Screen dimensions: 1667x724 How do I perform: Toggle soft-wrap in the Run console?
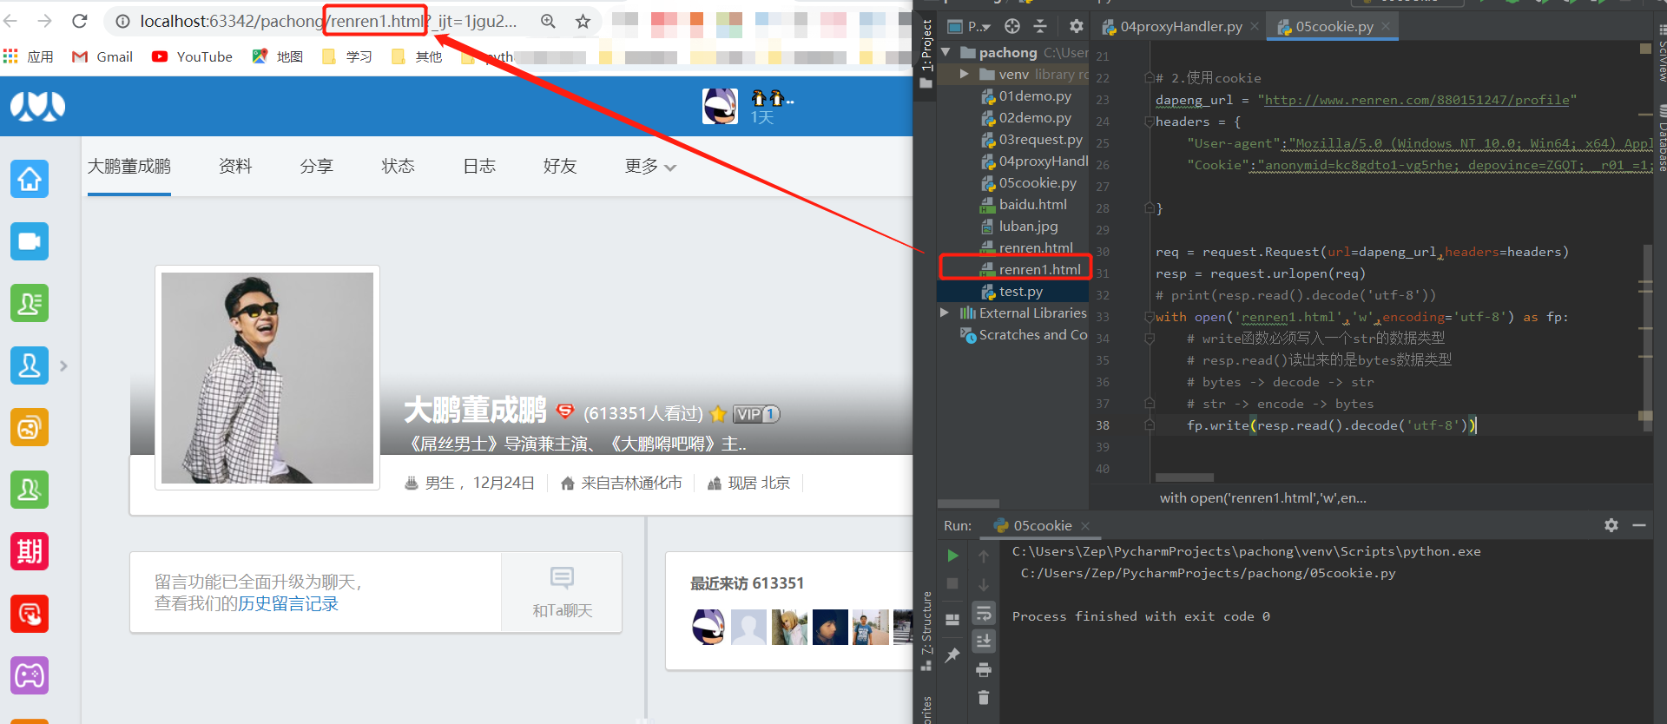(x=984, y=613)
